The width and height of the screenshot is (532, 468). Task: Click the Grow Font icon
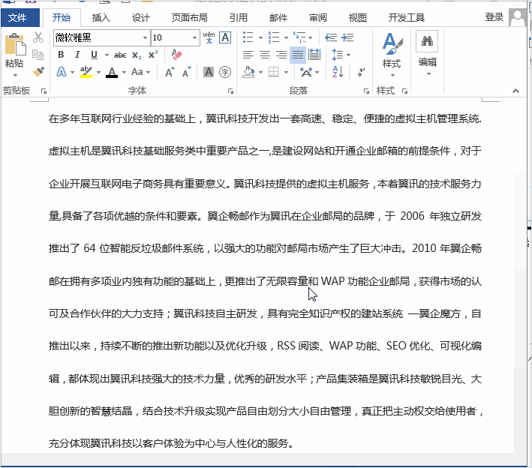[x=170, y=72]
